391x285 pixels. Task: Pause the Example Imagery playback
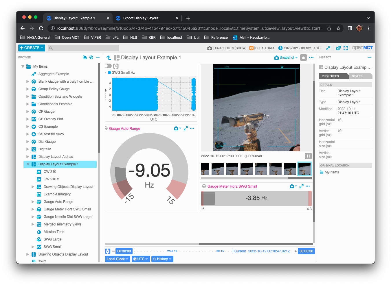coord(308,156)
